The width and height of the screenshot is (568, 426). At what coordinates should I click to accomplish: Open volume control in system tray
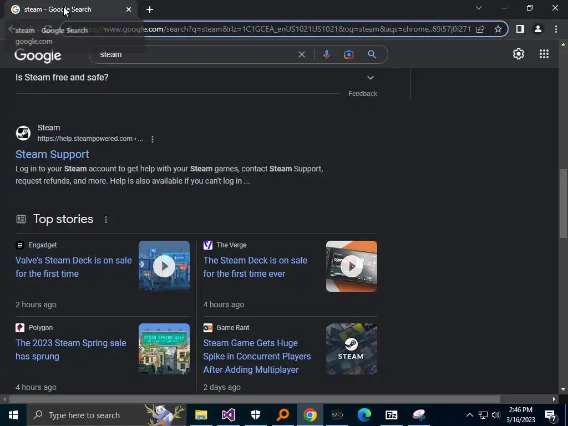pyautogui.click(x=496, y=415)
